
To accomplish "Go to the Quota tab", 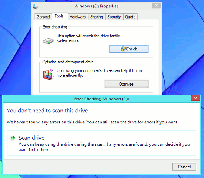I will 130,17.
